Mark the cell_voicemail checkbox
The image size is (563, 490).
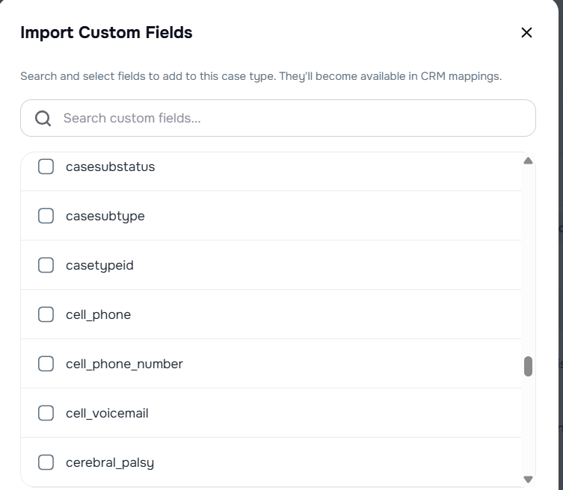[x=46, y=413]
